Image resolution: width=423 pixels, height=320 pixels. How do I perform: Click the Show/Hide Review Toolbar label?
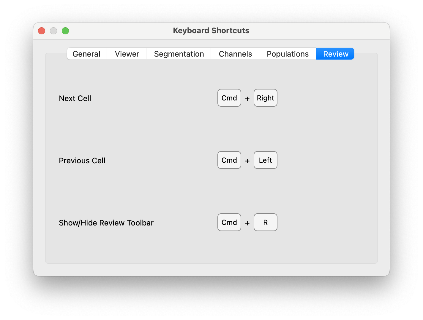106,223
